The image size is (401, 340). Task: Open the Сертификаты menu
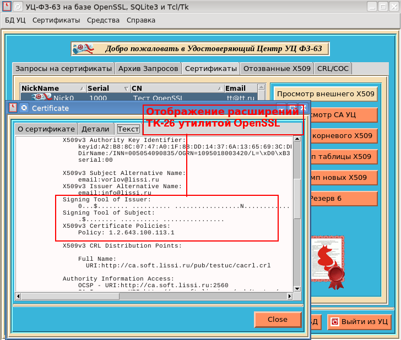point(56,20)
